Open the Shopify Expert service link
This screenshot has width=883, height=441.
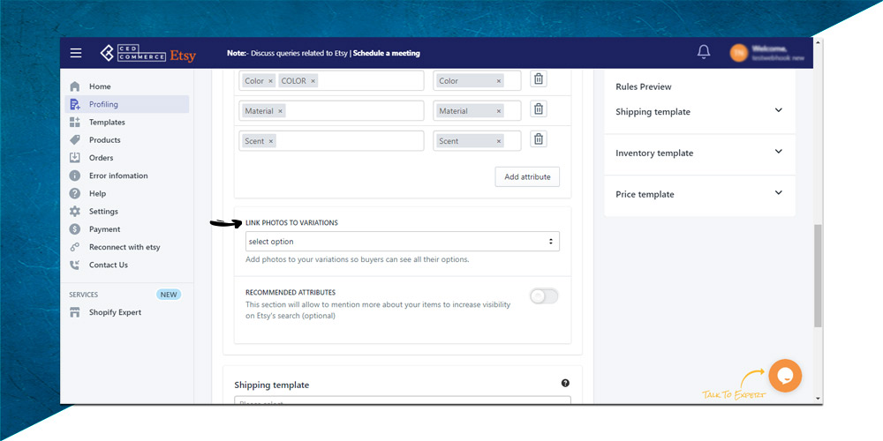[x=115, y=312]
